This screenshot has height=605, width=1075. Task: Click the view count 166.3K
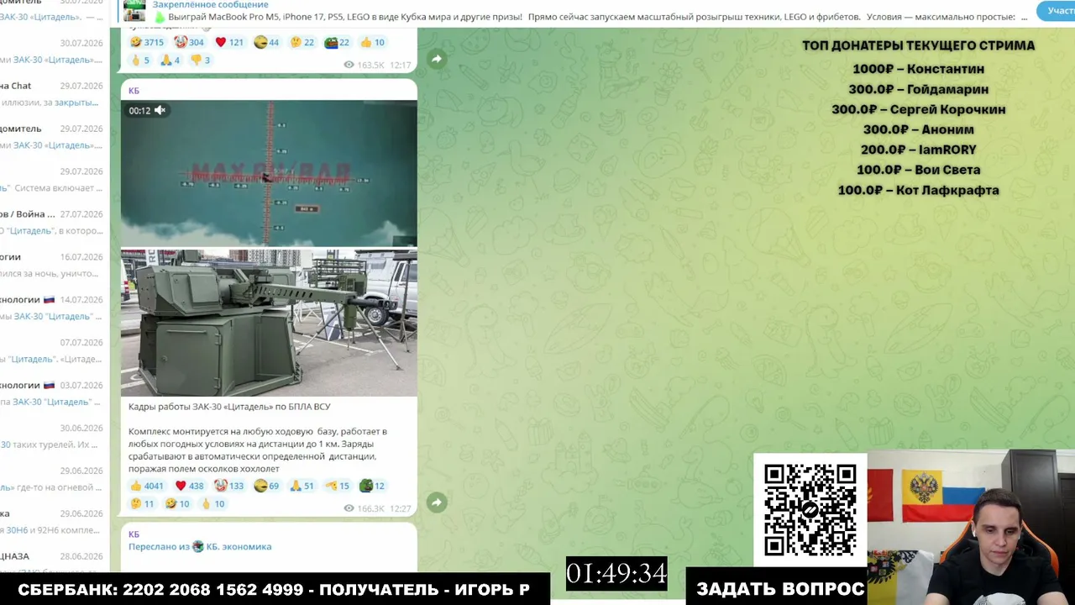click(x=364, y=508)
